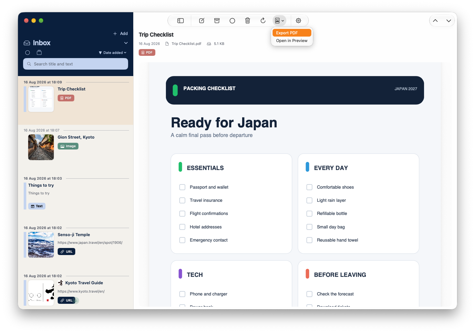Open the Senso-ji Temple thumbnail

pyautogui.click(x=41, y=245)
